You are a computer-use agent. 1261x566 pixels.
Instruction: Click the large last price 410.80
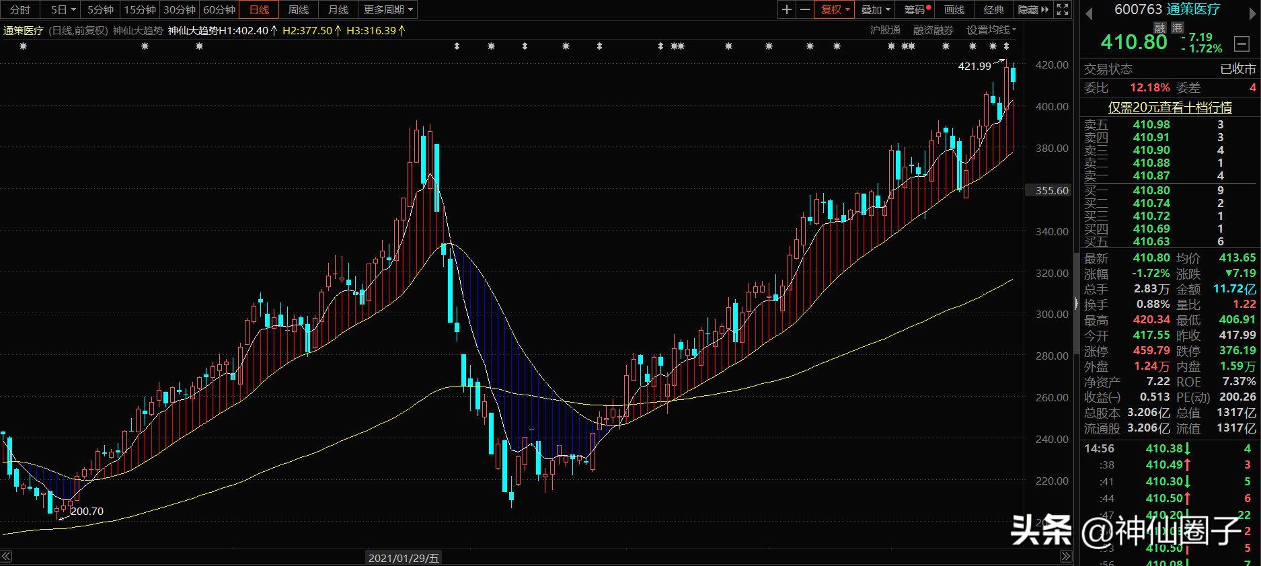pyautogui.click(x=1134, y=42)
